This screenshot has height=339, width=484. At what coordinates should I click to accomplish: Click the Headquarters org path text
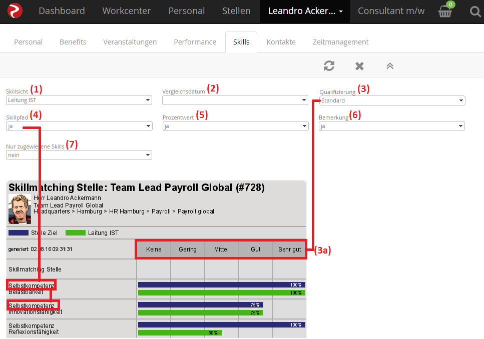coord(124,211)
